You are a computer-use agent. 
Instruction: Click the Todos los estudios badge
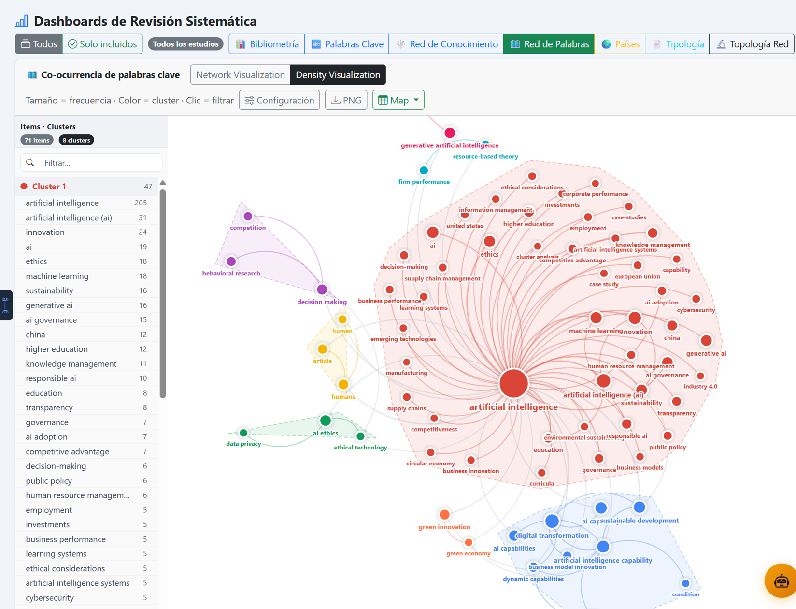[185, 44]
